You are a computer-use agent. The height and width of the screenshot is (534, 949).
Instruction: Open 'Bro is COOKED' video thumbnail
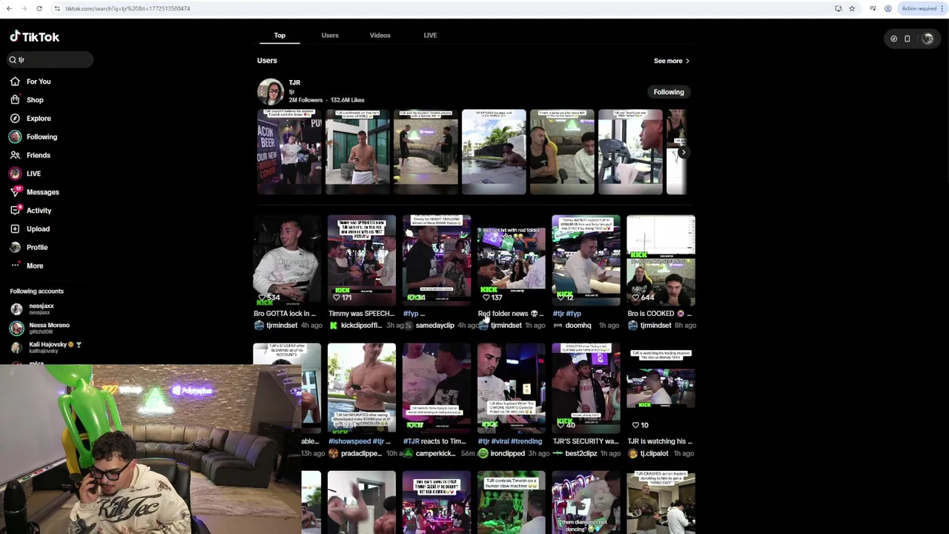661,260
